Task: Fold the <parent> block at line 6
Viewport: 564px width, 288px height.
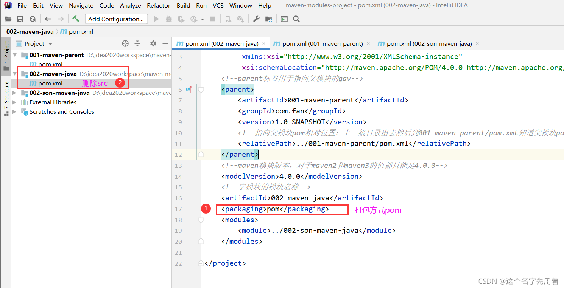Action: click(x=201, y=90)
